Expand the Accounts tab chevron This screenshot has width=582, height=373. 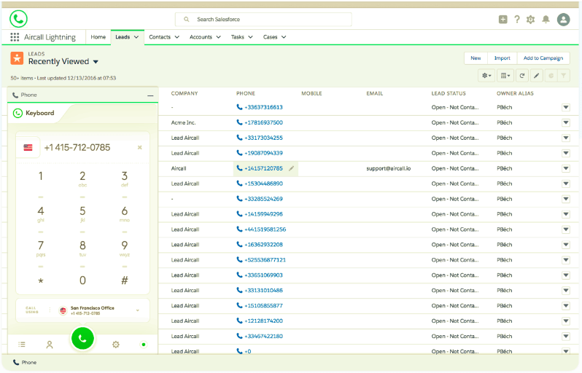[218, 37]
